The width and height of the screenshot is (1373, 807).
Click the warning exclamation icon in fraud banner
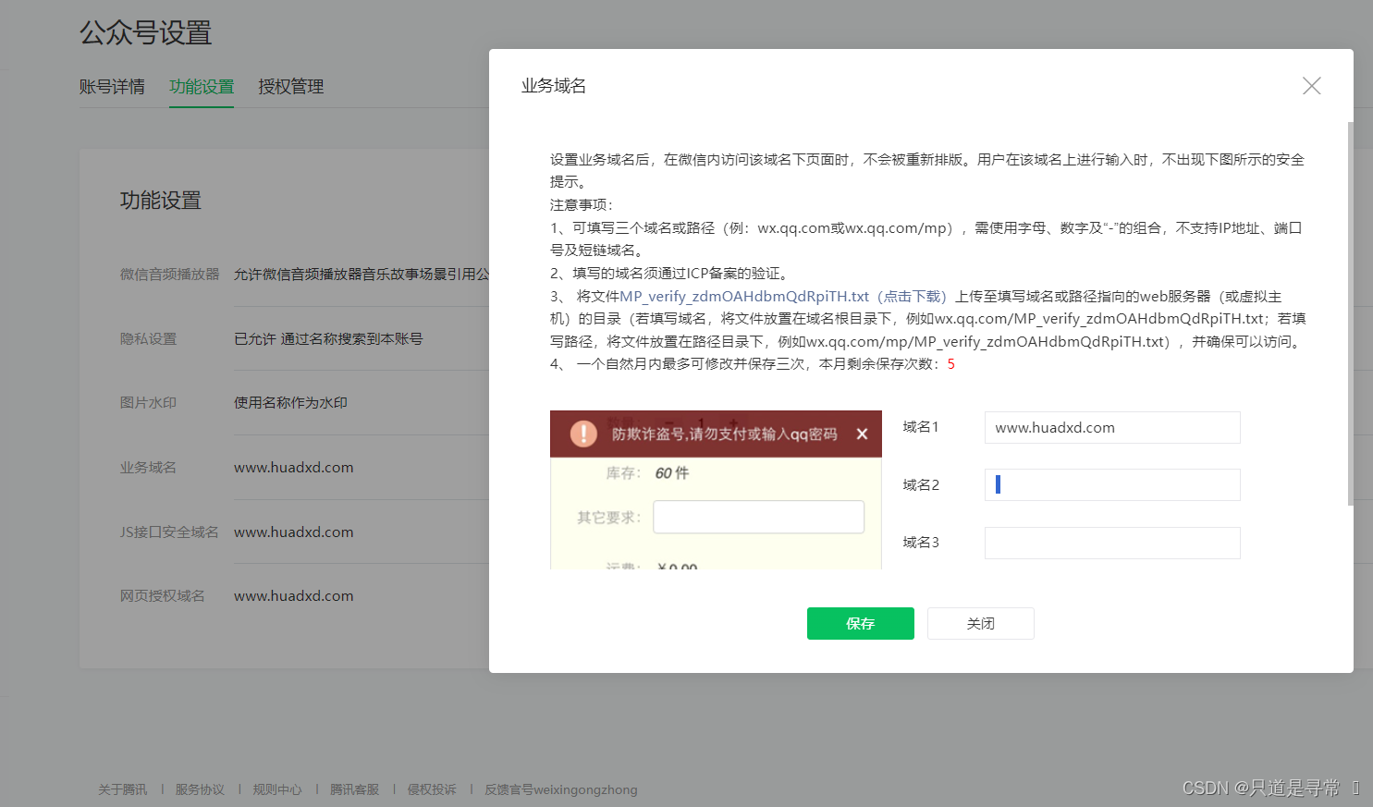coord(583,434)
